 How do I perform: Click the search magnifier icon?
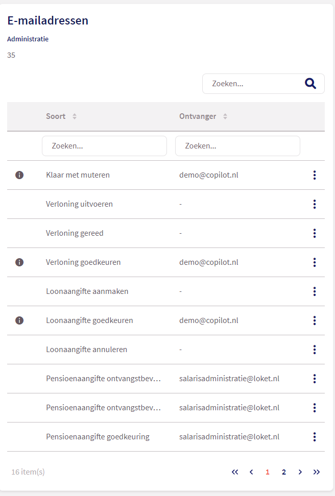click(310, 83)
